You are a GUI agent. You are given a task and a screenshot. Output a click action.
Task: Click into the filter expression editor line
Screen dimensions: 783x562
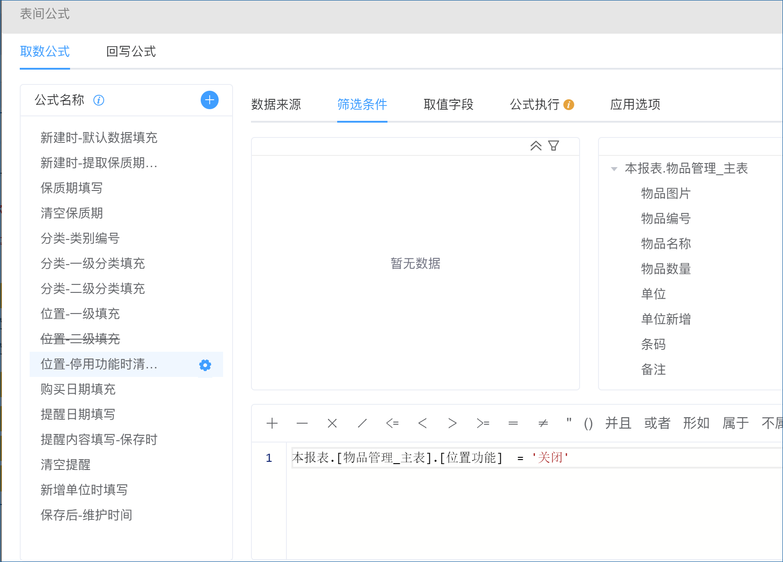pyautogui.click(x=537, y=458)
